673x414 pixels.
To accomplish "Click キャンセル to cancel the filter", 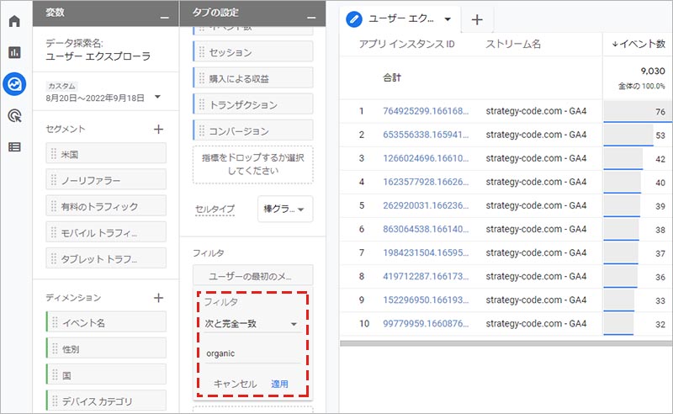I will (235, 384).
